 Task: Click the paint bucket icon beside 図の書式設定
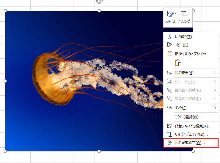click(170, 143)
